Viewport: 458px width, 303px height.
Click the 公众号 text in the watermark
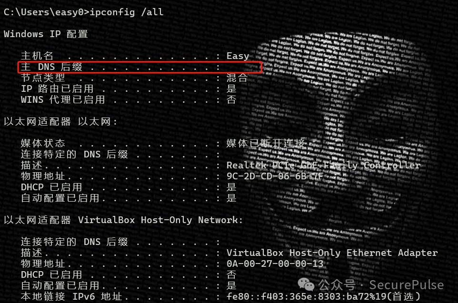coord(337,284)
